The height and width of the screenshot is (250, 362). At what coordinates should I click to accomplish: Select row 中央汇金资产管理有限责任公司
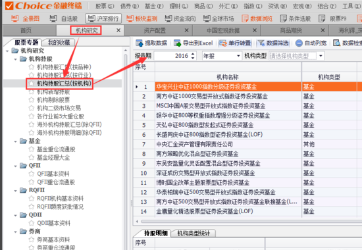[x=194, y=144]
